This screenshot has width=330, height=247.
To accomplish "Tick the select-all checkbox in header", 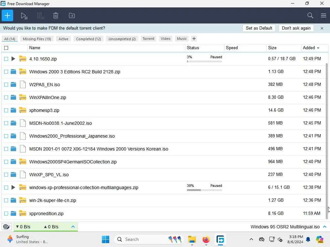I will click(6, 48).
